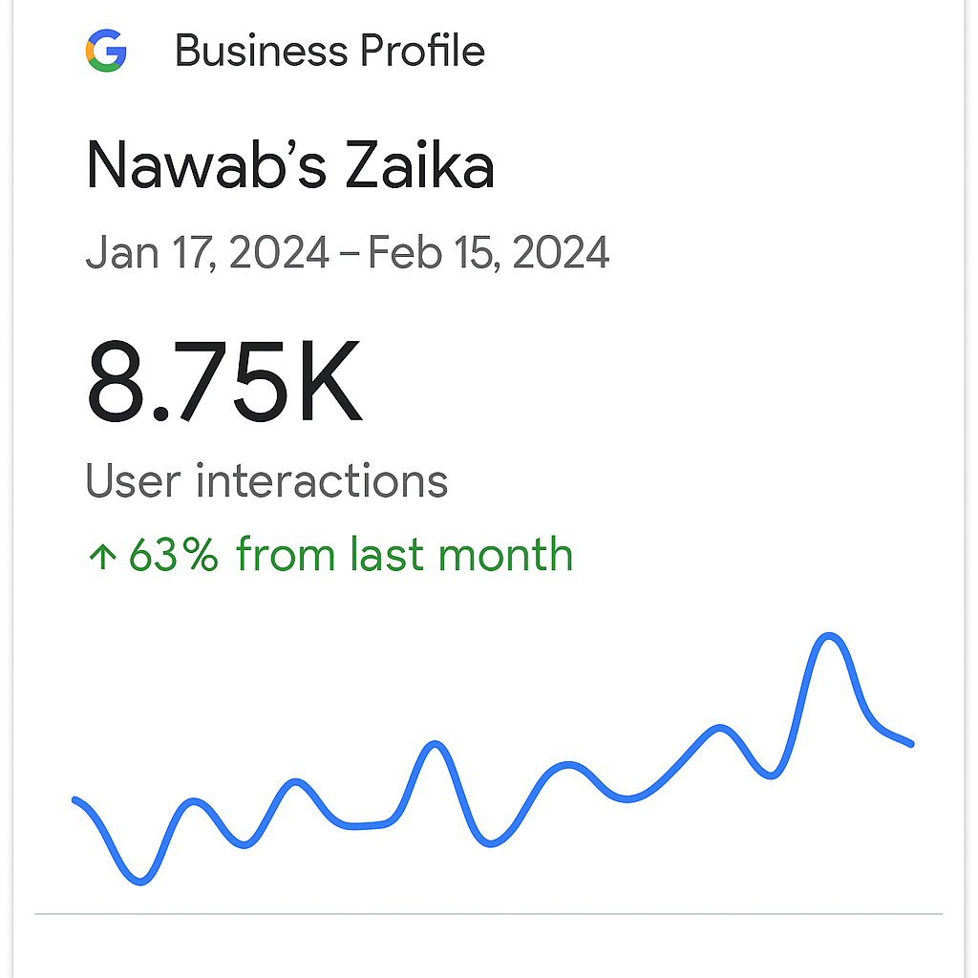978x978 pixels.
Task: Click the Feb 15, 2024 end date
Action: 488,254
